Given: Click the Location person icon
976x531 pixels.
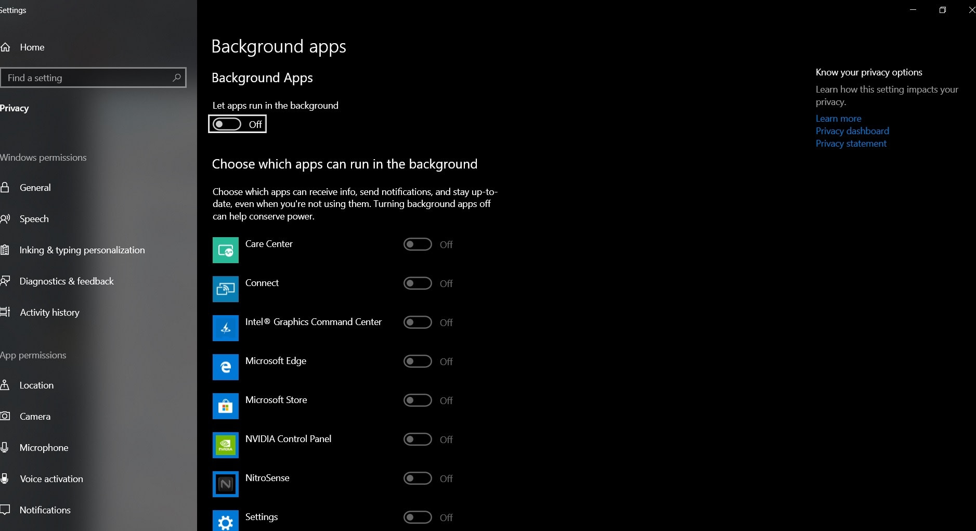Looking at the screenshot, I should pos(5,385).
